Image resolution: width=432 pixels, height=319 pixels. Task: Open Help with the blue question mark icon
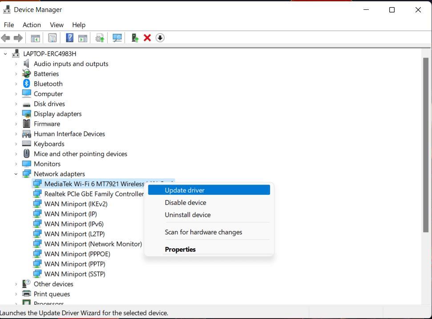tap(70, 37)
